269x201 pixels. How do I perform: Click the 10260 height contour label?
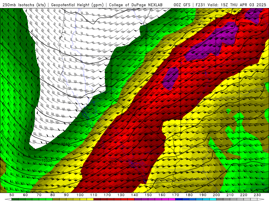[x=64, y=144]
